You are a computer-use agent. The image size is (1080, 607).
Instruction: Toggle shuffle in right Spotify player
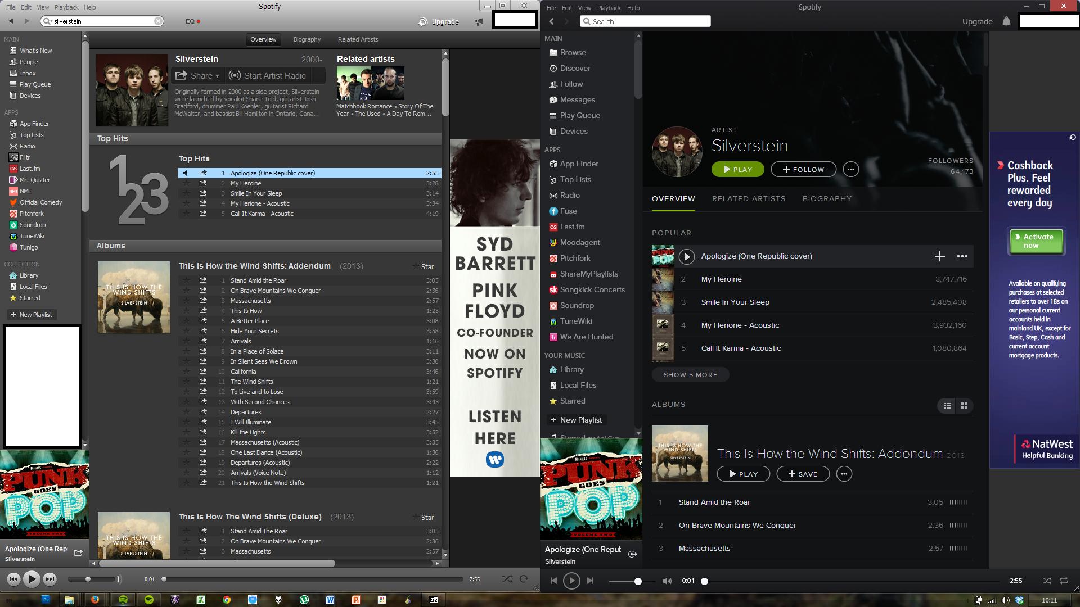[1047, 581]
